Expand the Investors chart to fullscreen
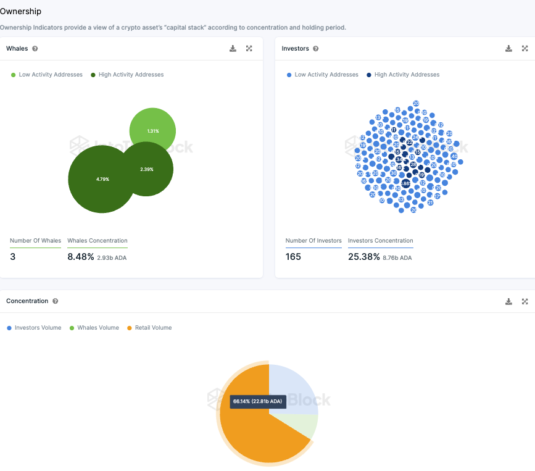The width and height of the screenshot is (535, 471). coord(525,49)
